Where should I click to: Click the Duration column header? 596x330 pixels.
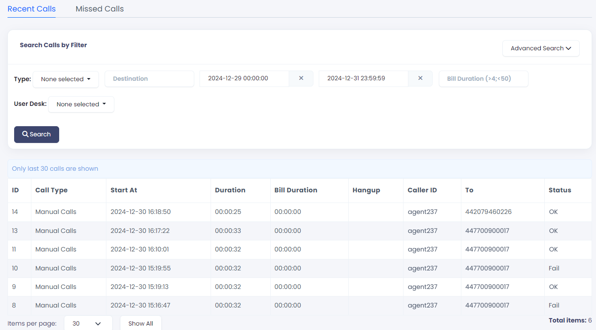click(230, 190)
